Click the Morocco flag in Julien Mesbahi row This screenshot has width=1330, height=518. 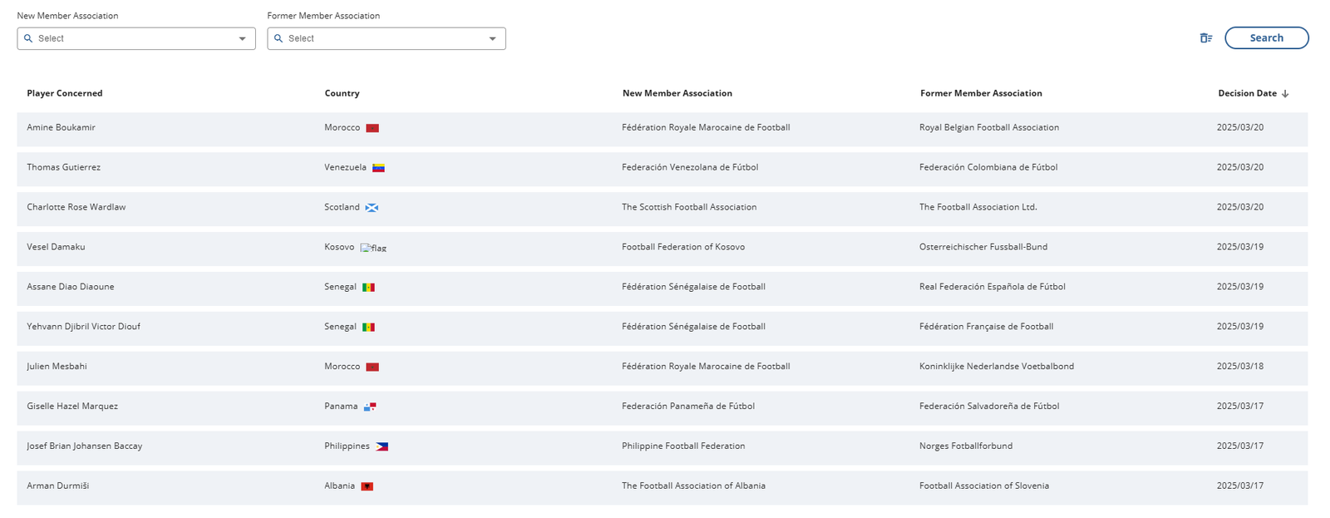372,367
